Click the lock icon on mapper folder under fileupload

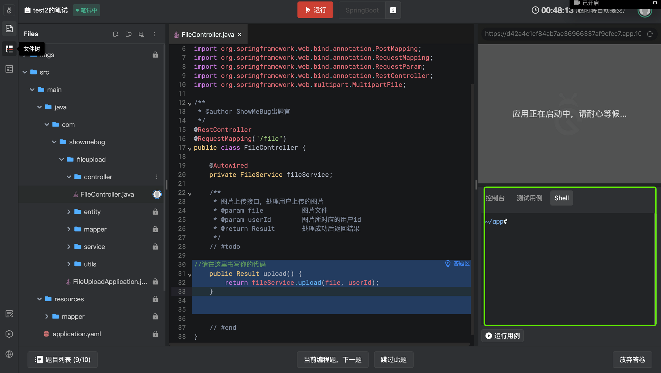[155, 229]
